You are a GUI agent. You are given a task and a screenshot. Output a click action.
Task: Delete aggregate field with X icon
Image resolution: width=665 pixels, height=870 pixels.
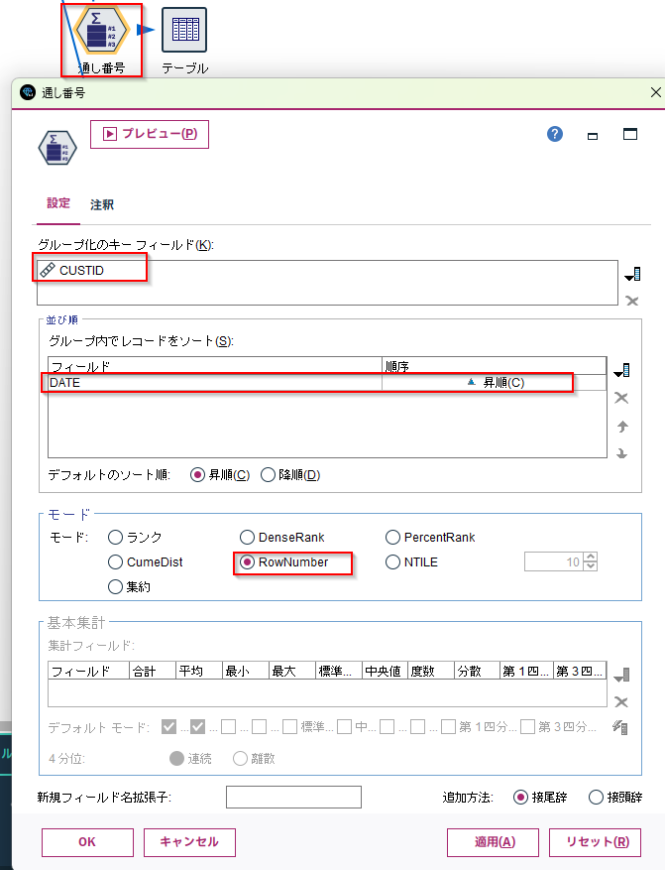[x=621, y=702]
